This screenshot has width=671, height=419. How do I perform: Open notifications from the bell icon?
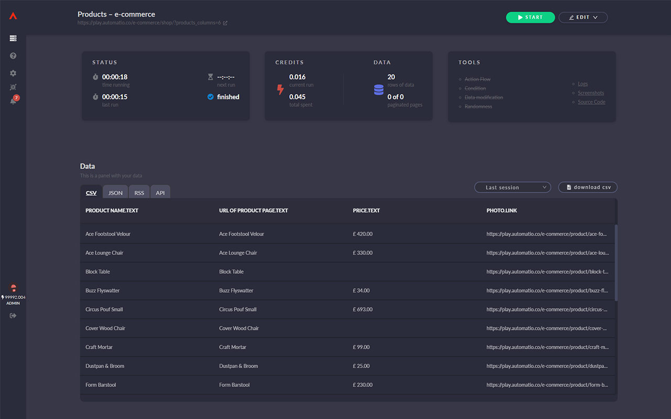point(13,100)
